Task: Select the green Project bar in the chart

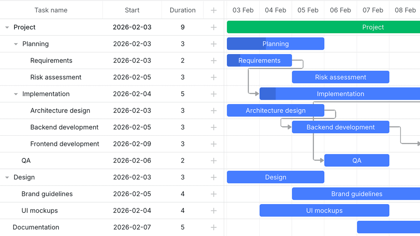Action: click(323, 27)
